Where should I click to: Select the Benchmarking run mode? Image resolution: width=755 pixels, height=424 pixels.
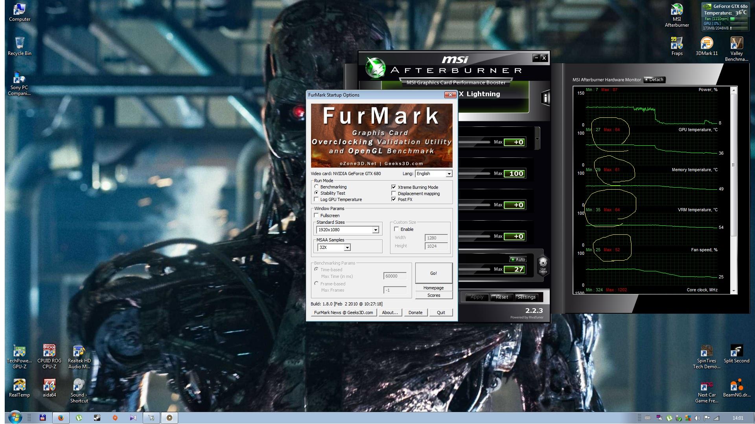point(317,187)
